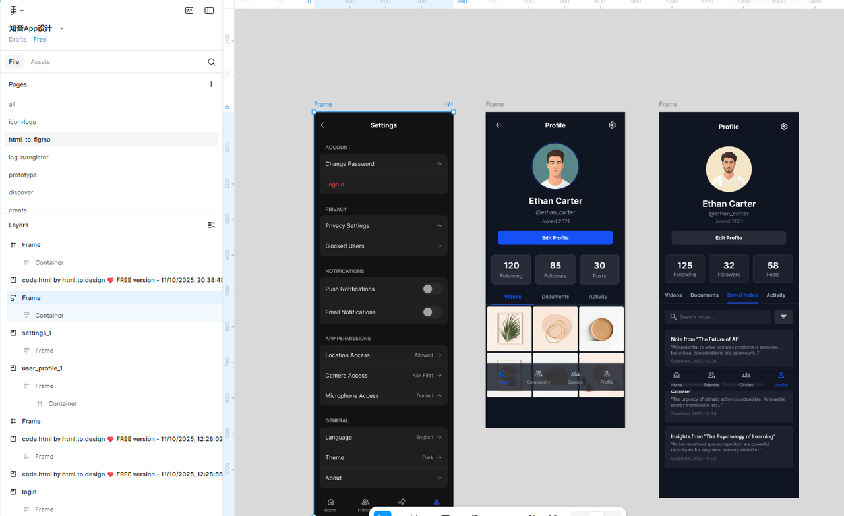This screenshot has height=516, width=844.
Task: Add a new page with plus icon
Action: [211, 84]
